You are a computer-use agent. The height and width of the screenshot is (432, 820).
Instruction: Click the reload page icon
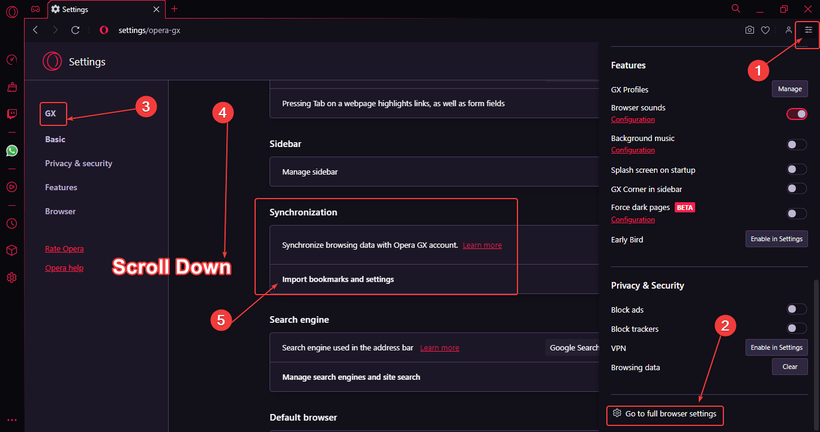(75, 30)
